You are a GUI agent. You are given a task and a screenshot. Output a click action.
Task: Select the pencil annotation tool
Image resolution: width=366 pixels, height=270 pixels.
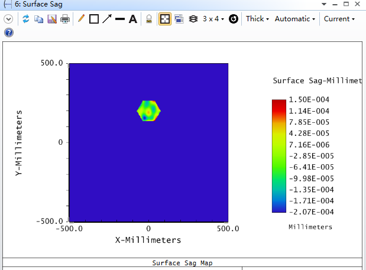click(x=81, y=19)
